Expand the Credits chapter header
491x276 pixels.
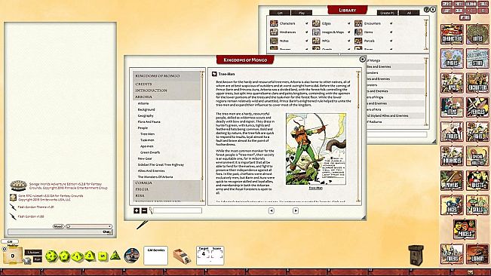(167, 84)
